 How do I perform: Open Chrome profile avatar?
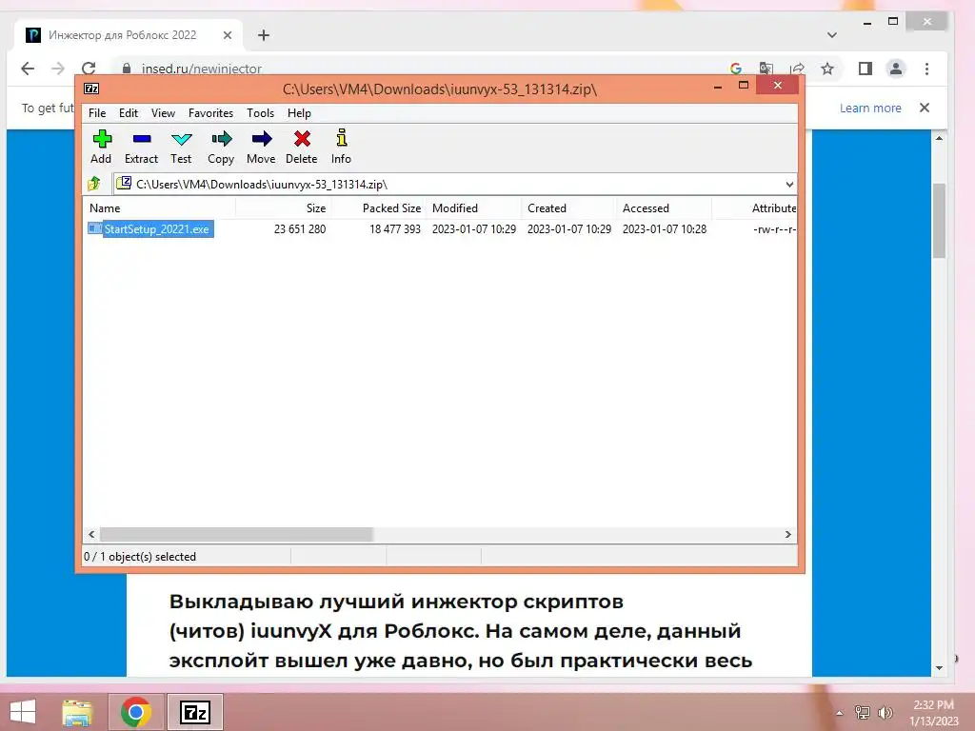tap(895, 69)
